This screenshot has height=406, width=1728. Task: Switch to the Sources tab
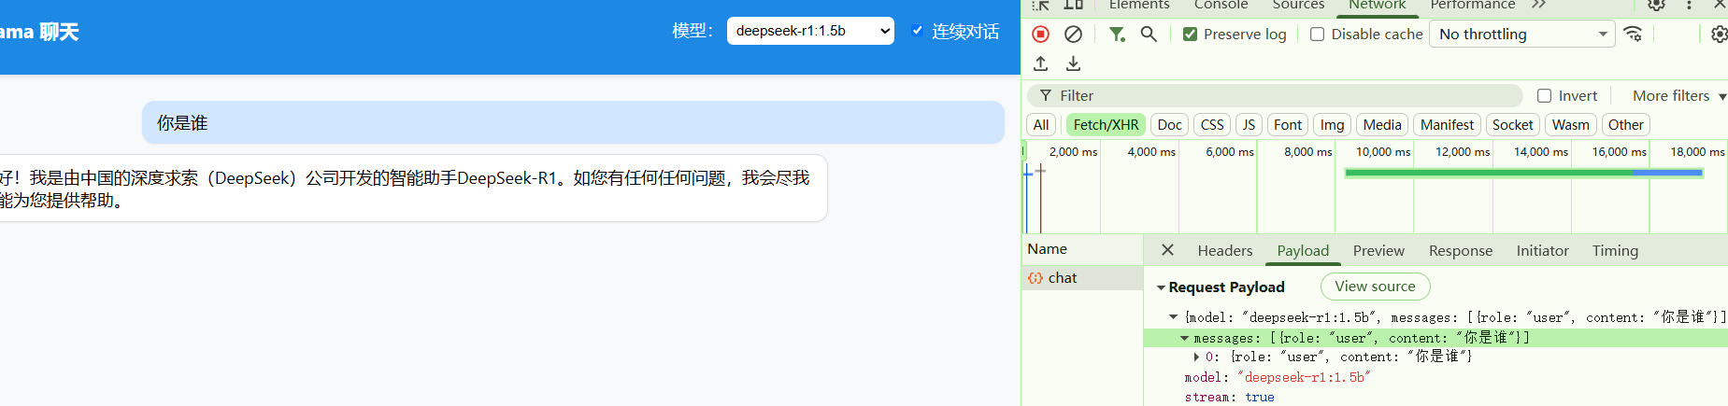point(1298,5)
